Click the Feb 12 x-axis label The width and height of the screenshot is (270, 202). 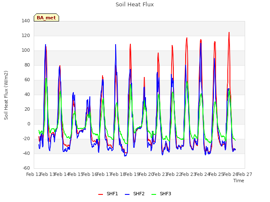pos(34,174)
